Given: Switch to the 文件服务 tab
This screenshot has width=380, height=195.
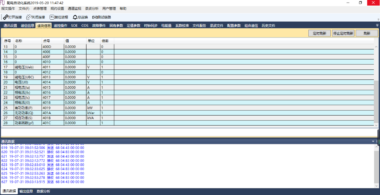Looking at the screenshot, I should 199,26.
